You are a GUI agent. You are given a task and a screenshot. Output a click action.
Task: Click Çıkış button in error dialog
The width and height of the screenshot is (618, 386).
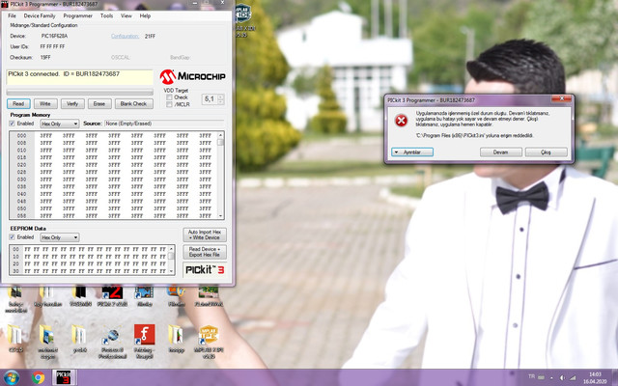point(547,152)
